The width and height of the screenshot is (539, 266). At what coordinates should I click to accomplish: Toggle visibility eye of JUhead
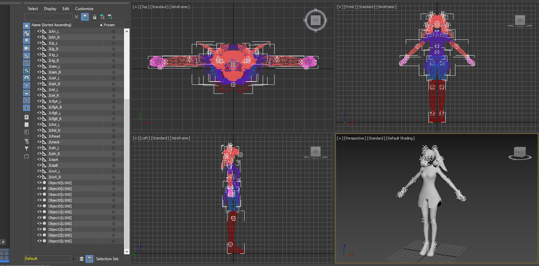(x=40, y=136)
